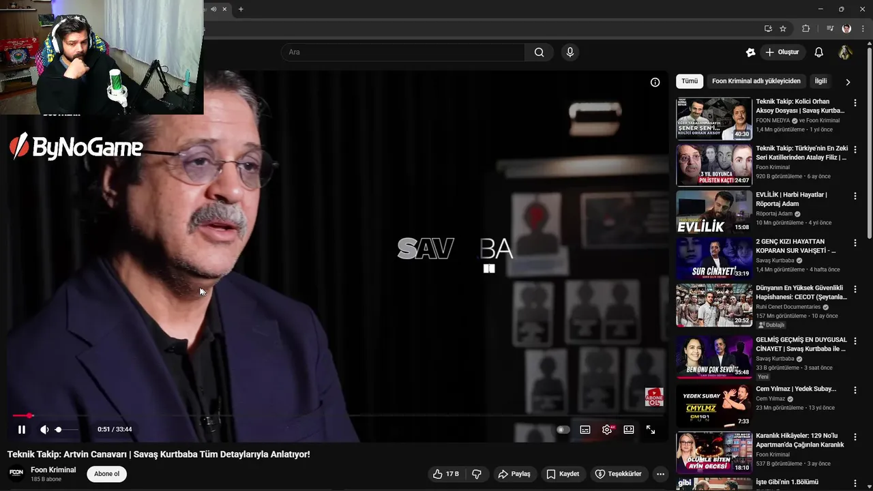
Task: Open options menu for Cem Yılmaz video
Action: point(855,390)
